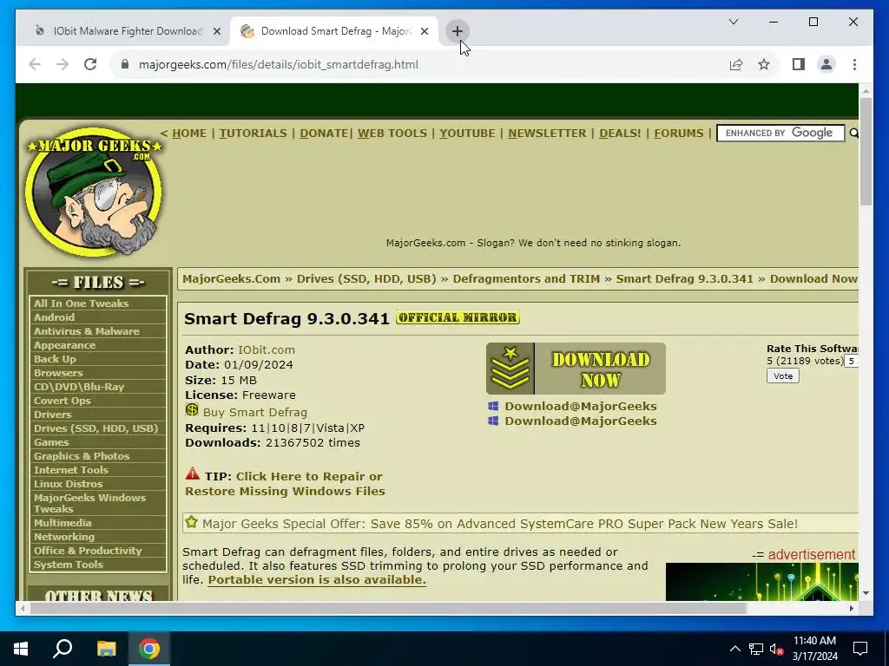Click the IObit.com author link

pyautogui.click(x=267, y=350)
